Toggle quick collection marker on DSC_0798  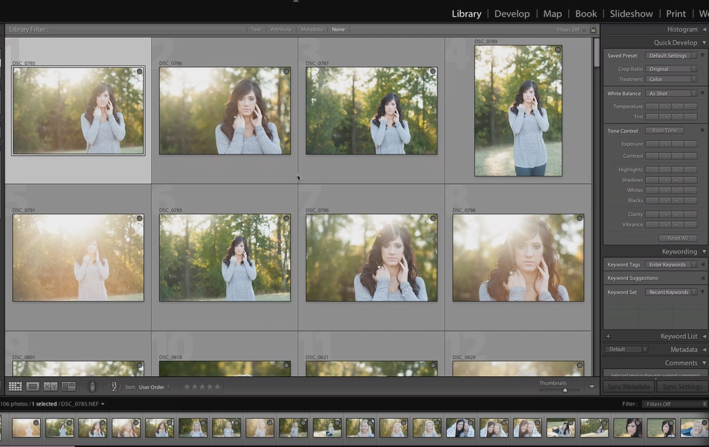coord(579,218)
